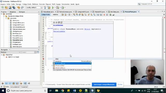The image size is (166, 93).
Task: Click the Windows Start button
Action: (x=3, y=91)
